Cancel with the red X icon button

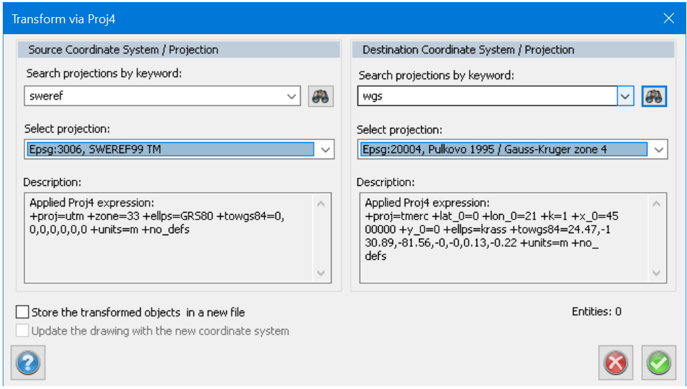click(615, 362)
